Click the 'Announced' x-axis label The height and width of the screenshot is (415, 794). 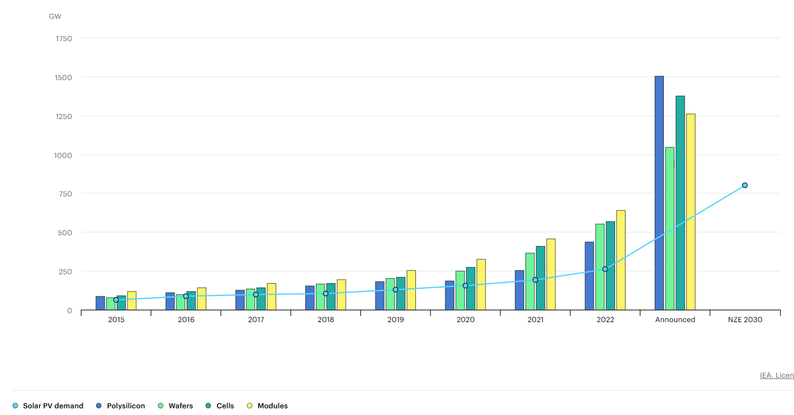(x=675, y=320)
